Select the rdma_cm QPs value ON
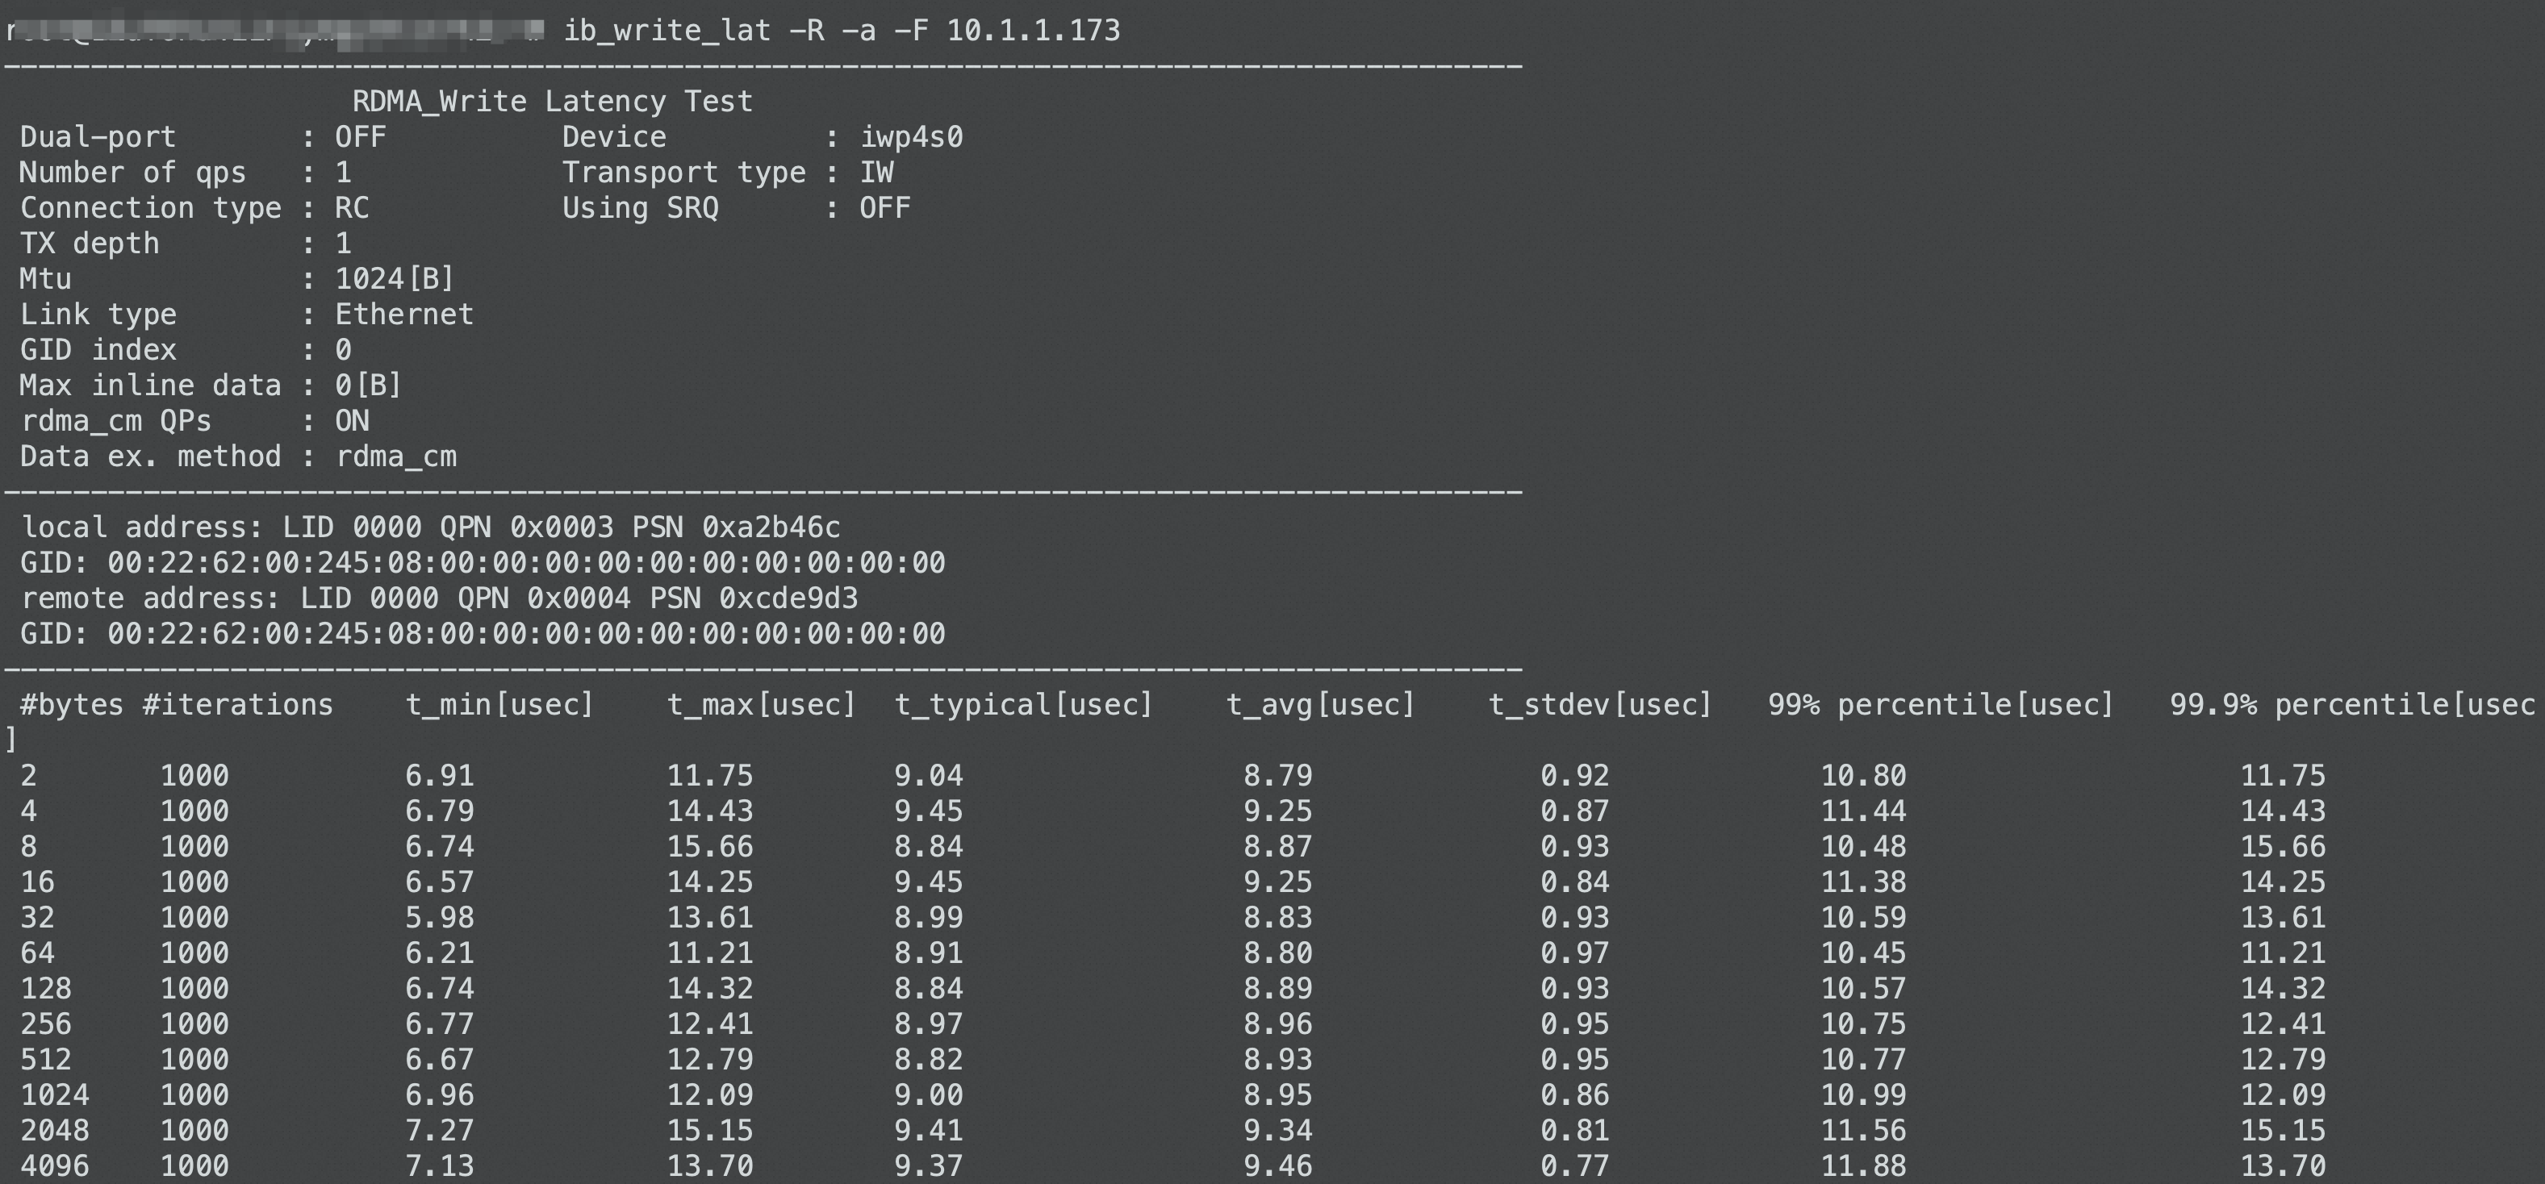This screenshot has height=1184, width=2545. point(352,422)
